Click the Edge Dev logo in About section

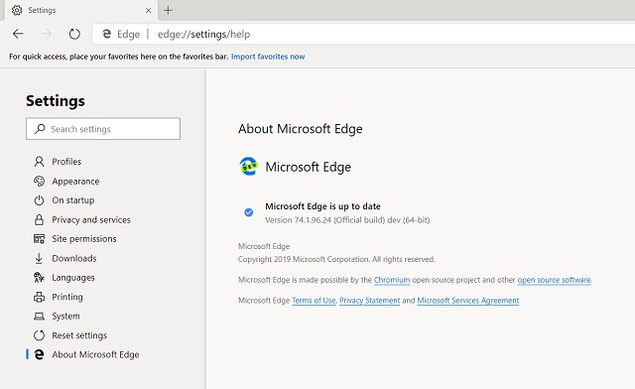tap(248, 167)
